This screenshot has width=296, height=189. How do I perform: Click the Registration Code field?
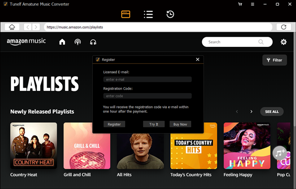point(148,96)
